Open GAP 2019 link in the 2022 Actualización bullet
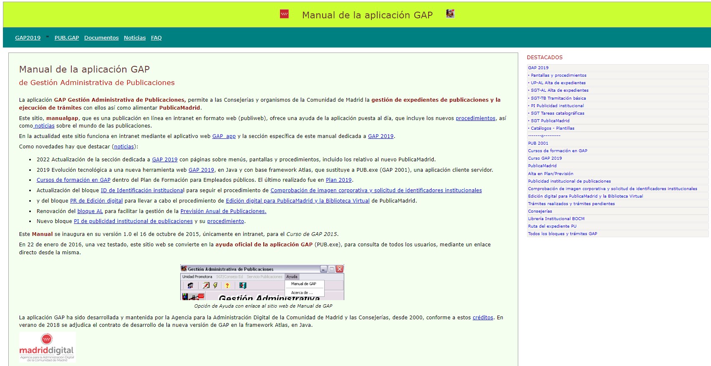The width and height of the screenshot is (711, 366). pyautogui.click(x=165, y=160)
